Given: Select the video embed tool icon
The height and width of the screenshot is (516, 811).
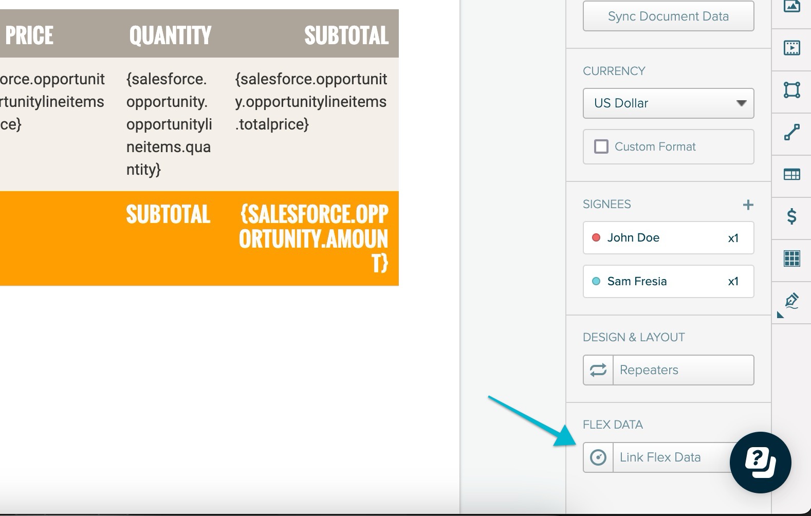Looking at the screenshot, I should click(x=791, y=48).
